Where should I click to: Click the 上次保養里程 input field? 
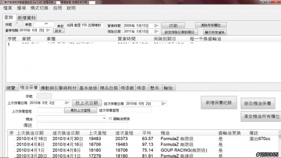pyautogui.click(x=50, y=110)
